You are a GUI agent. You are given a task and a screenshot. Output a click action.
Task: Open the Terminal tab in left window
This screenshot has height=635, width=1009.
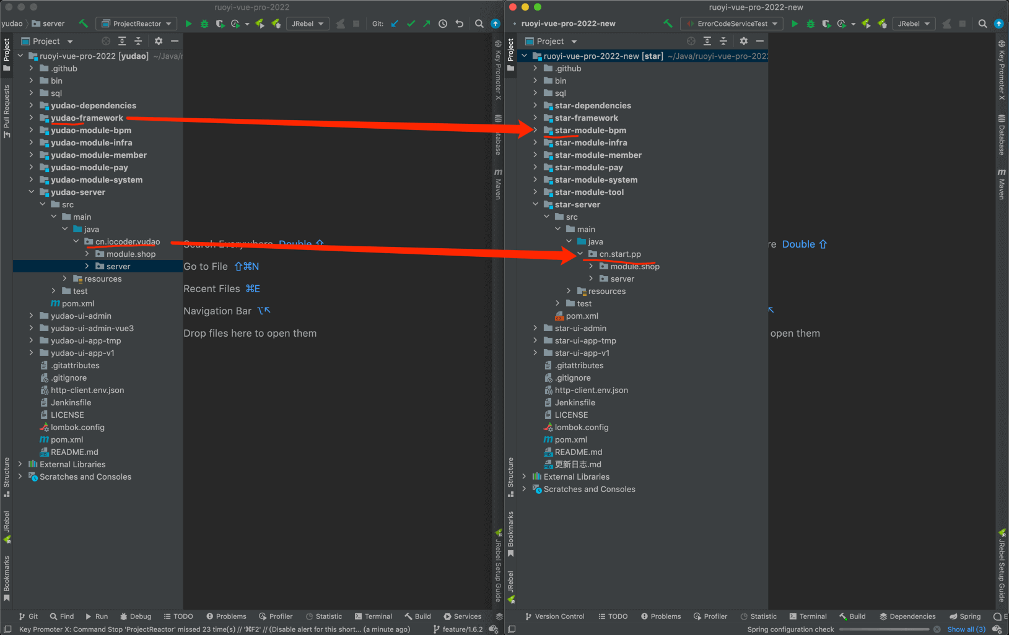click(373, 616)
